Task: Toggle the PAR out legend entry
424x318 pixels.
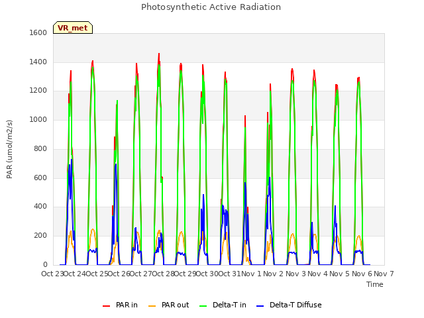Action: point(169,305)
